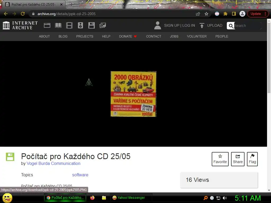
Task: Open the DONATE menu item
Action: [x=128, y=36]
